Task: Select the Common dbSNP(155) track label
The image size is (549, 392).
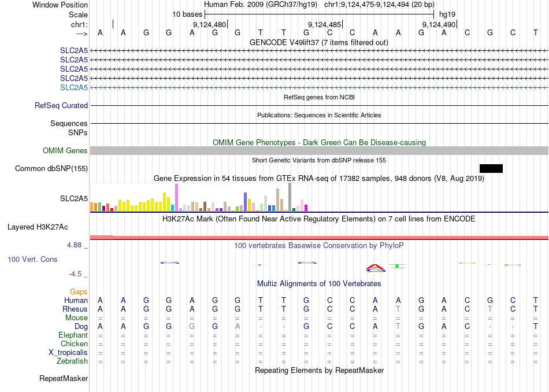Action: click(51, 168)
